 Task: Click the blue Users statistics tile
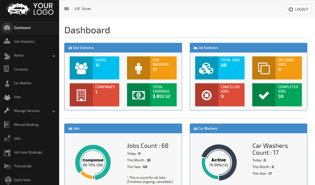tap(94, 68)
